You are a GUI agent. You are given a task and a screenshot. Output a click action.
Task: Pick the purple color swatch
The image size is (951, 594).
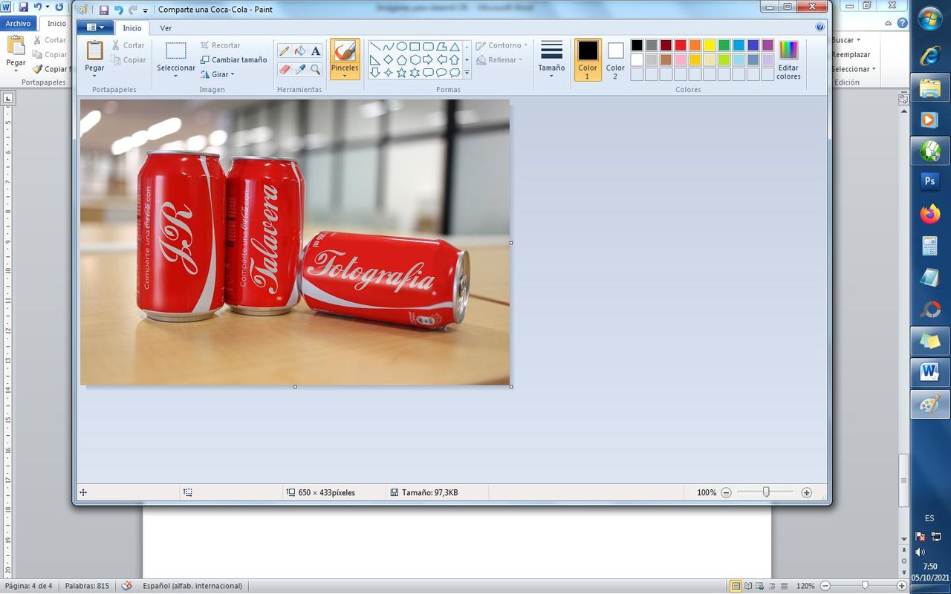767,45
